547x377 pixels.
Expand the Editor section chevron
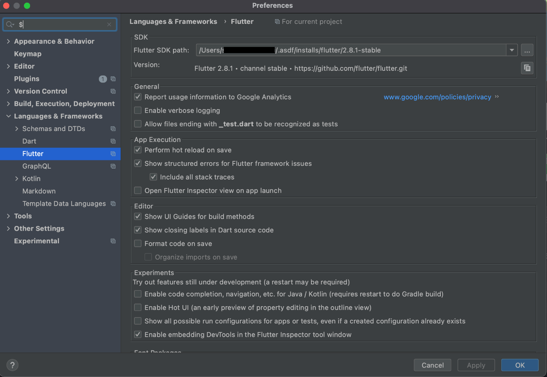click(9, 66)
